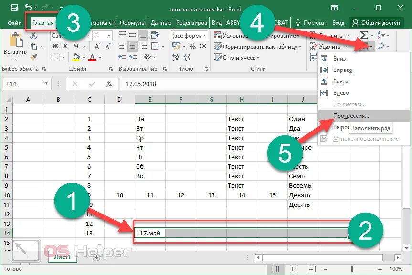This screenshot has height=275, width=412.
Task: Toggle bottom vertical alignment
Action: tap(143, 35)
